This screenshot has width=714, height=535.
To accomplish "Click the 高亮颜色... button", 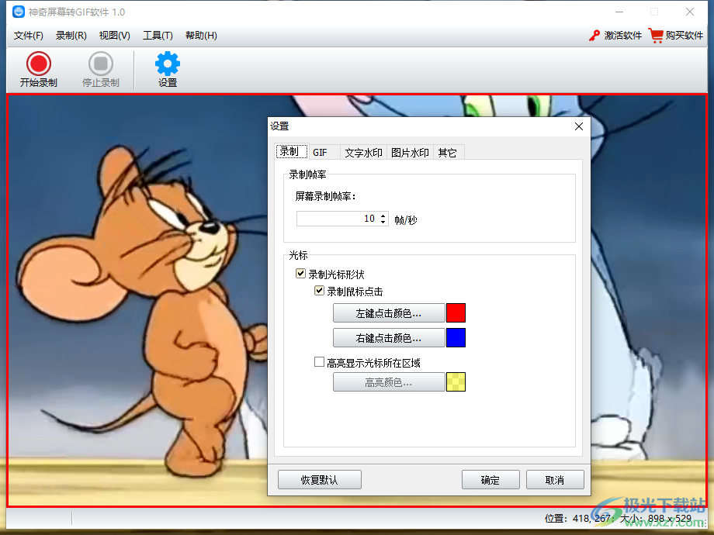I will coord(389,382).
